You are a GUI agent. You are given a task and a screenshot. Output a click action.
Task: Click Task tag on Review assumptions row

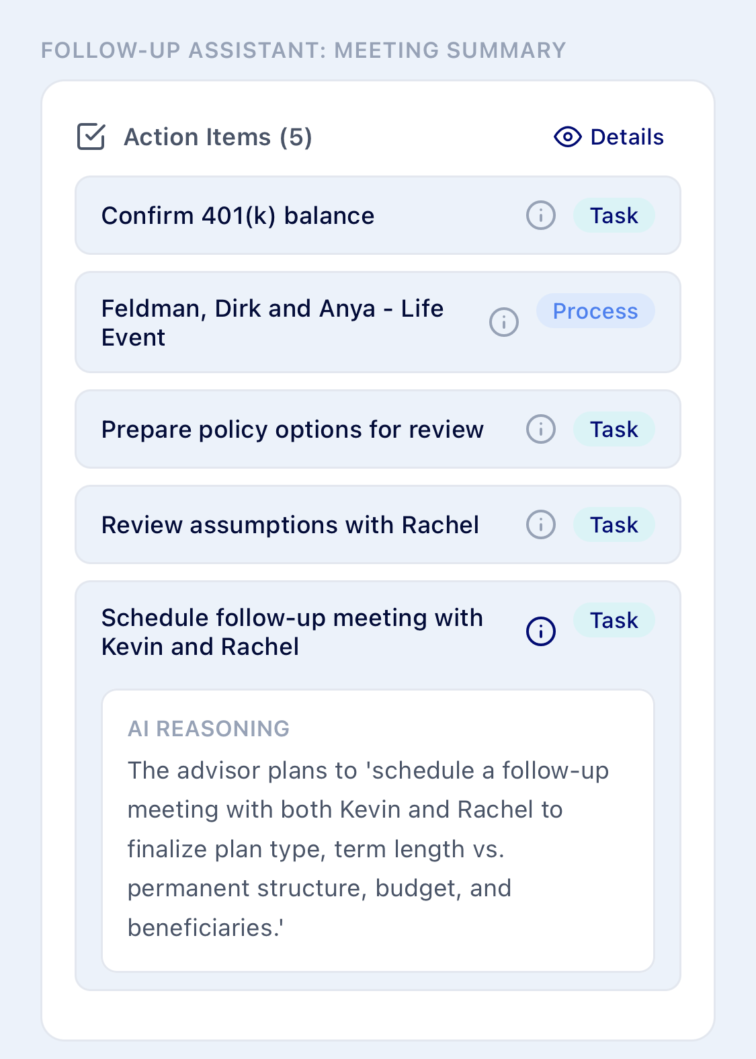614,524
